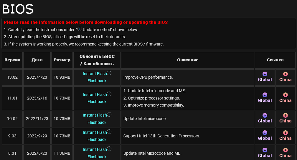
Task: Click info icon beside Instant Flash in 11.01 row
Action: (x=109, y=94)
